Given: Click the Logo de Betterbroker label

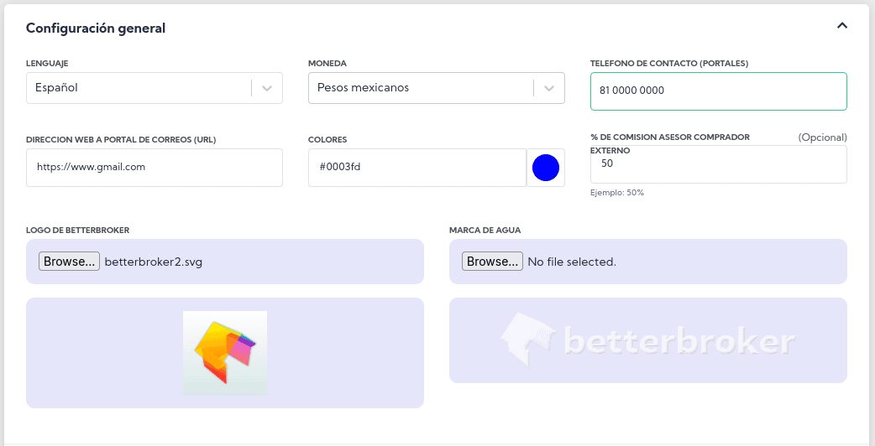Looking at the screenshot, I should point(77,230).
